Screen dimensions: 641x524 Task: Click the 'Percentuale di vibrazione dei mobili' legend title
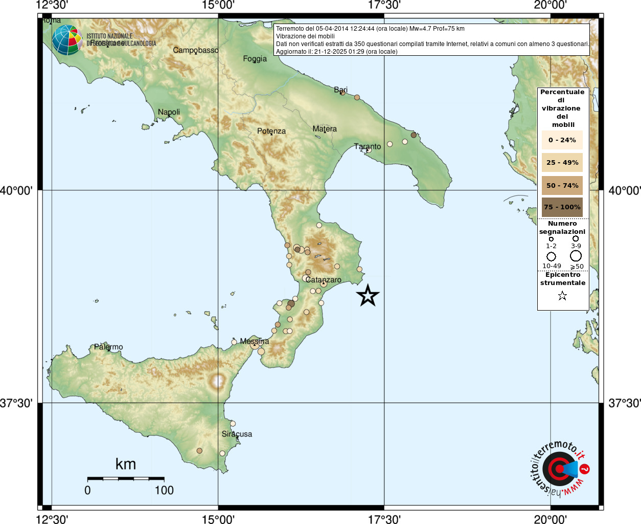click(x=562, y=108)
